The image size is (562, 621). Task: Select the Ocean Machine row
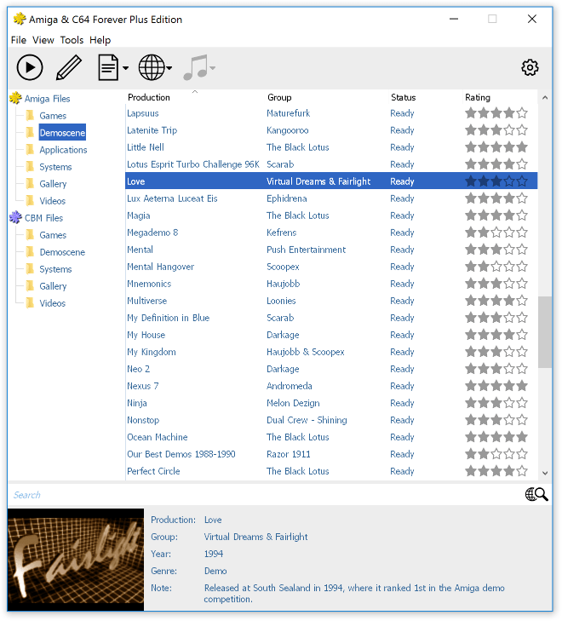click(x=331, y=437)
